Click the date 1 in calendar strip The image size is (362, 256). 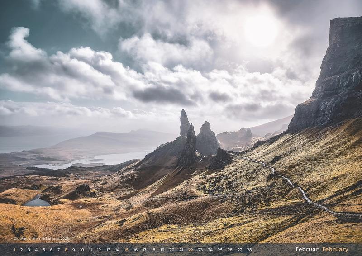coord(14,250)
